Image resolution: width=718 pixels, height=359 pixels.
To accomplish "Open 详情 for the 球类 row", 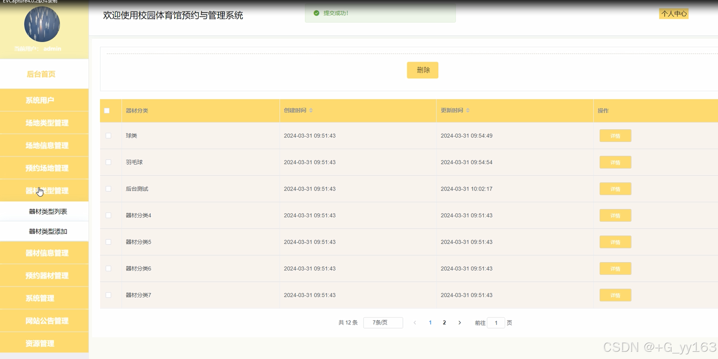I will click(x=615, y=136).
